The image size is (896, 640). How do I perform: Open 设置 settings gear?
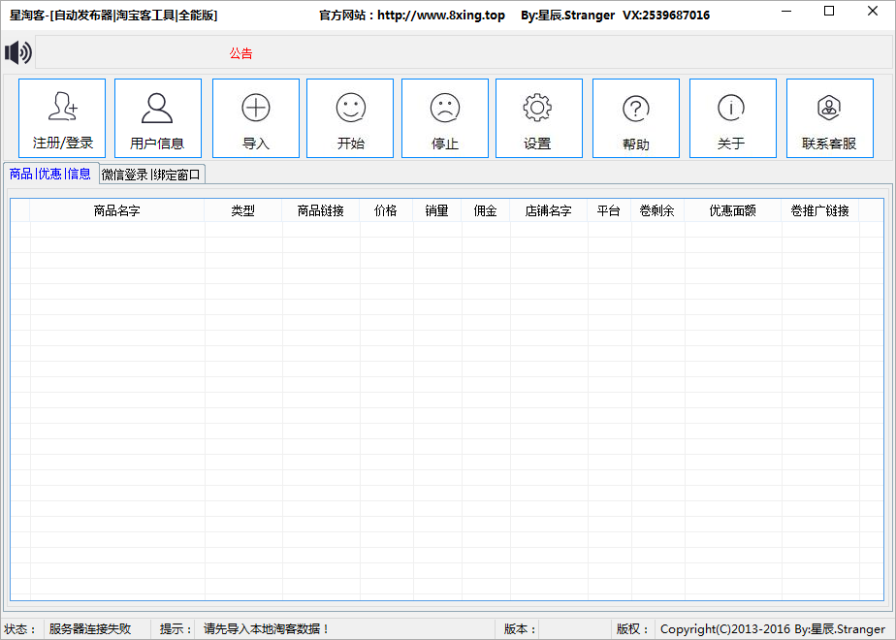539,118
